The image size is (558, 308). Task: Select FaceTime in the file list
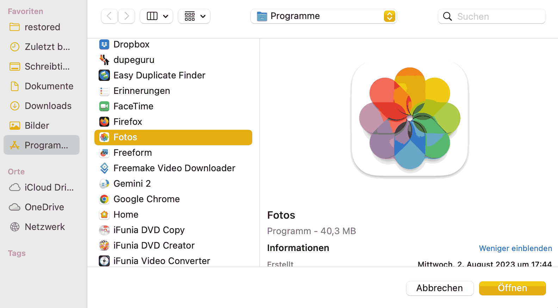click(133, 106)
